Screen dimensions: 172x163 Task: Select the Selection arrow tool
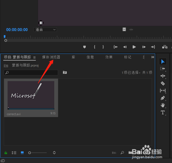click(163, 62)
